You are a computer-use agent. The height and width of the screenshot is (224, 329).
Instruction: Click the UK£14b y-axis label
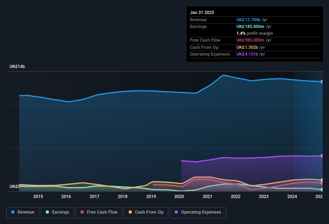(17, 66)
